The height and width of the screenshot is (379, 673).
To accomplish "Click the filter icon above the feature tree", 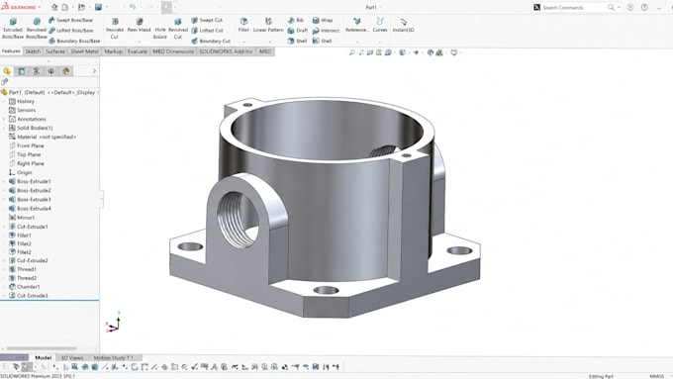I will (5, 81).
